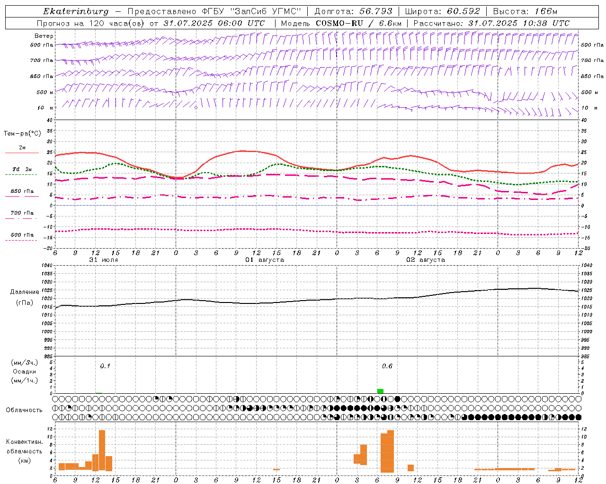Image resolution: width=606 pixels, height=484 pixels.
Task: Click the Долгота: 56.793 value
Action: pos(353,11)
